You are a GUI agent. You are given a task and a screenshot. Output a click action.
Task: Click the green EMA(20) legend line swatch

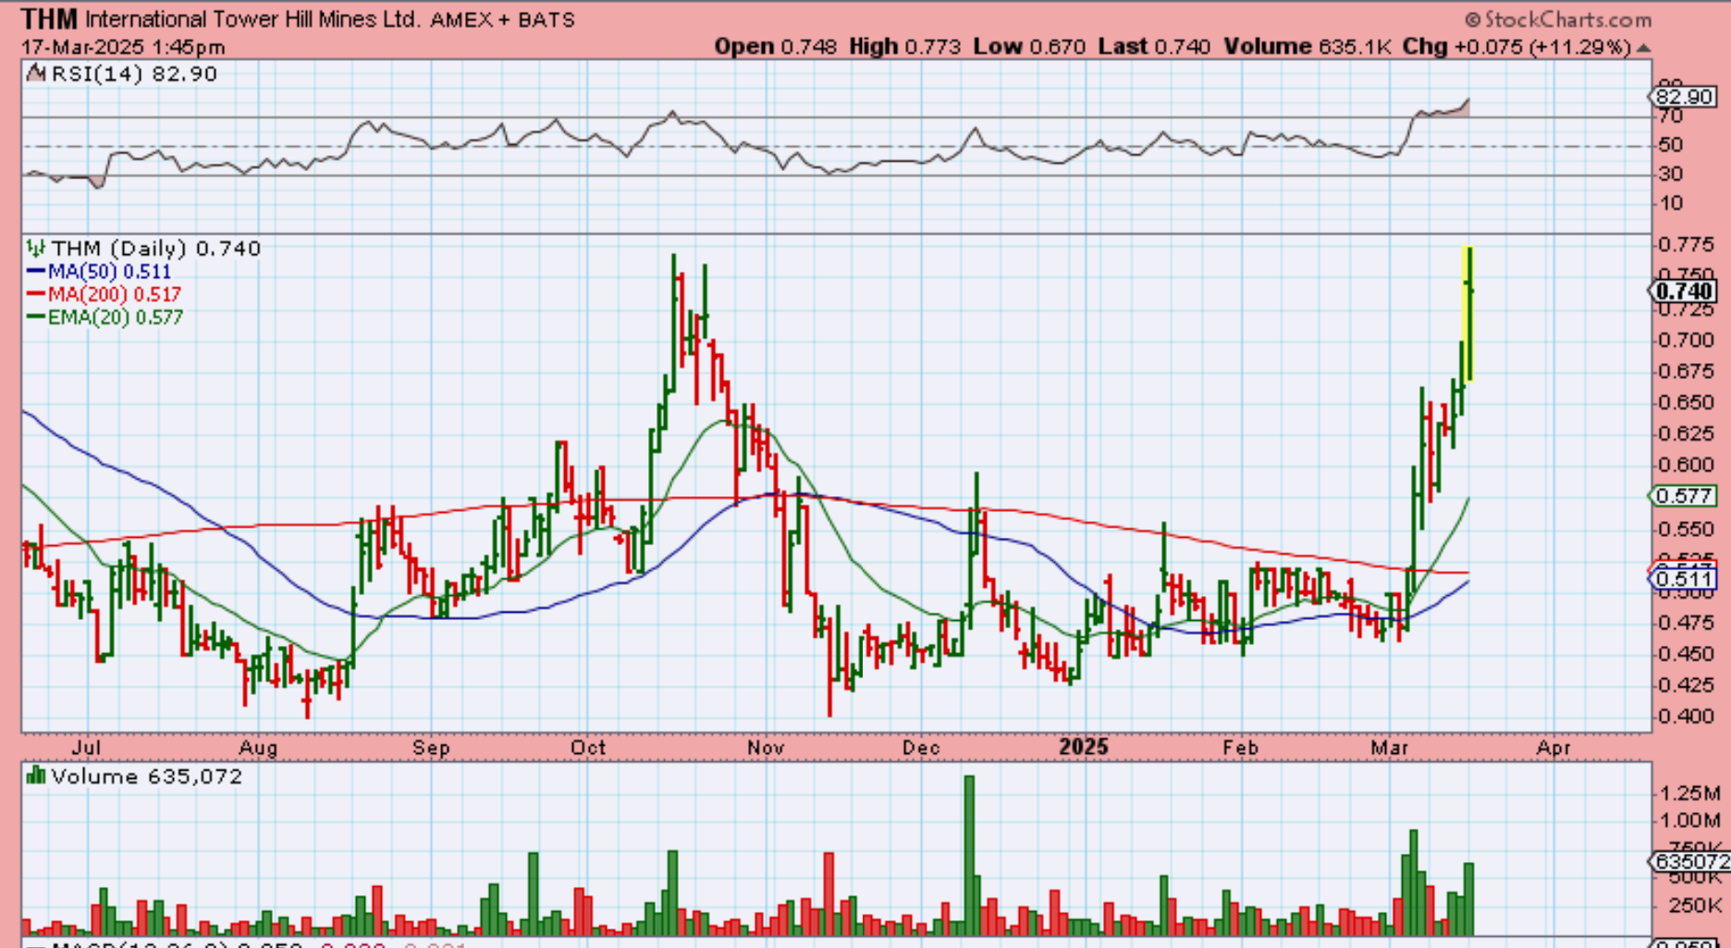pos(36,317)
